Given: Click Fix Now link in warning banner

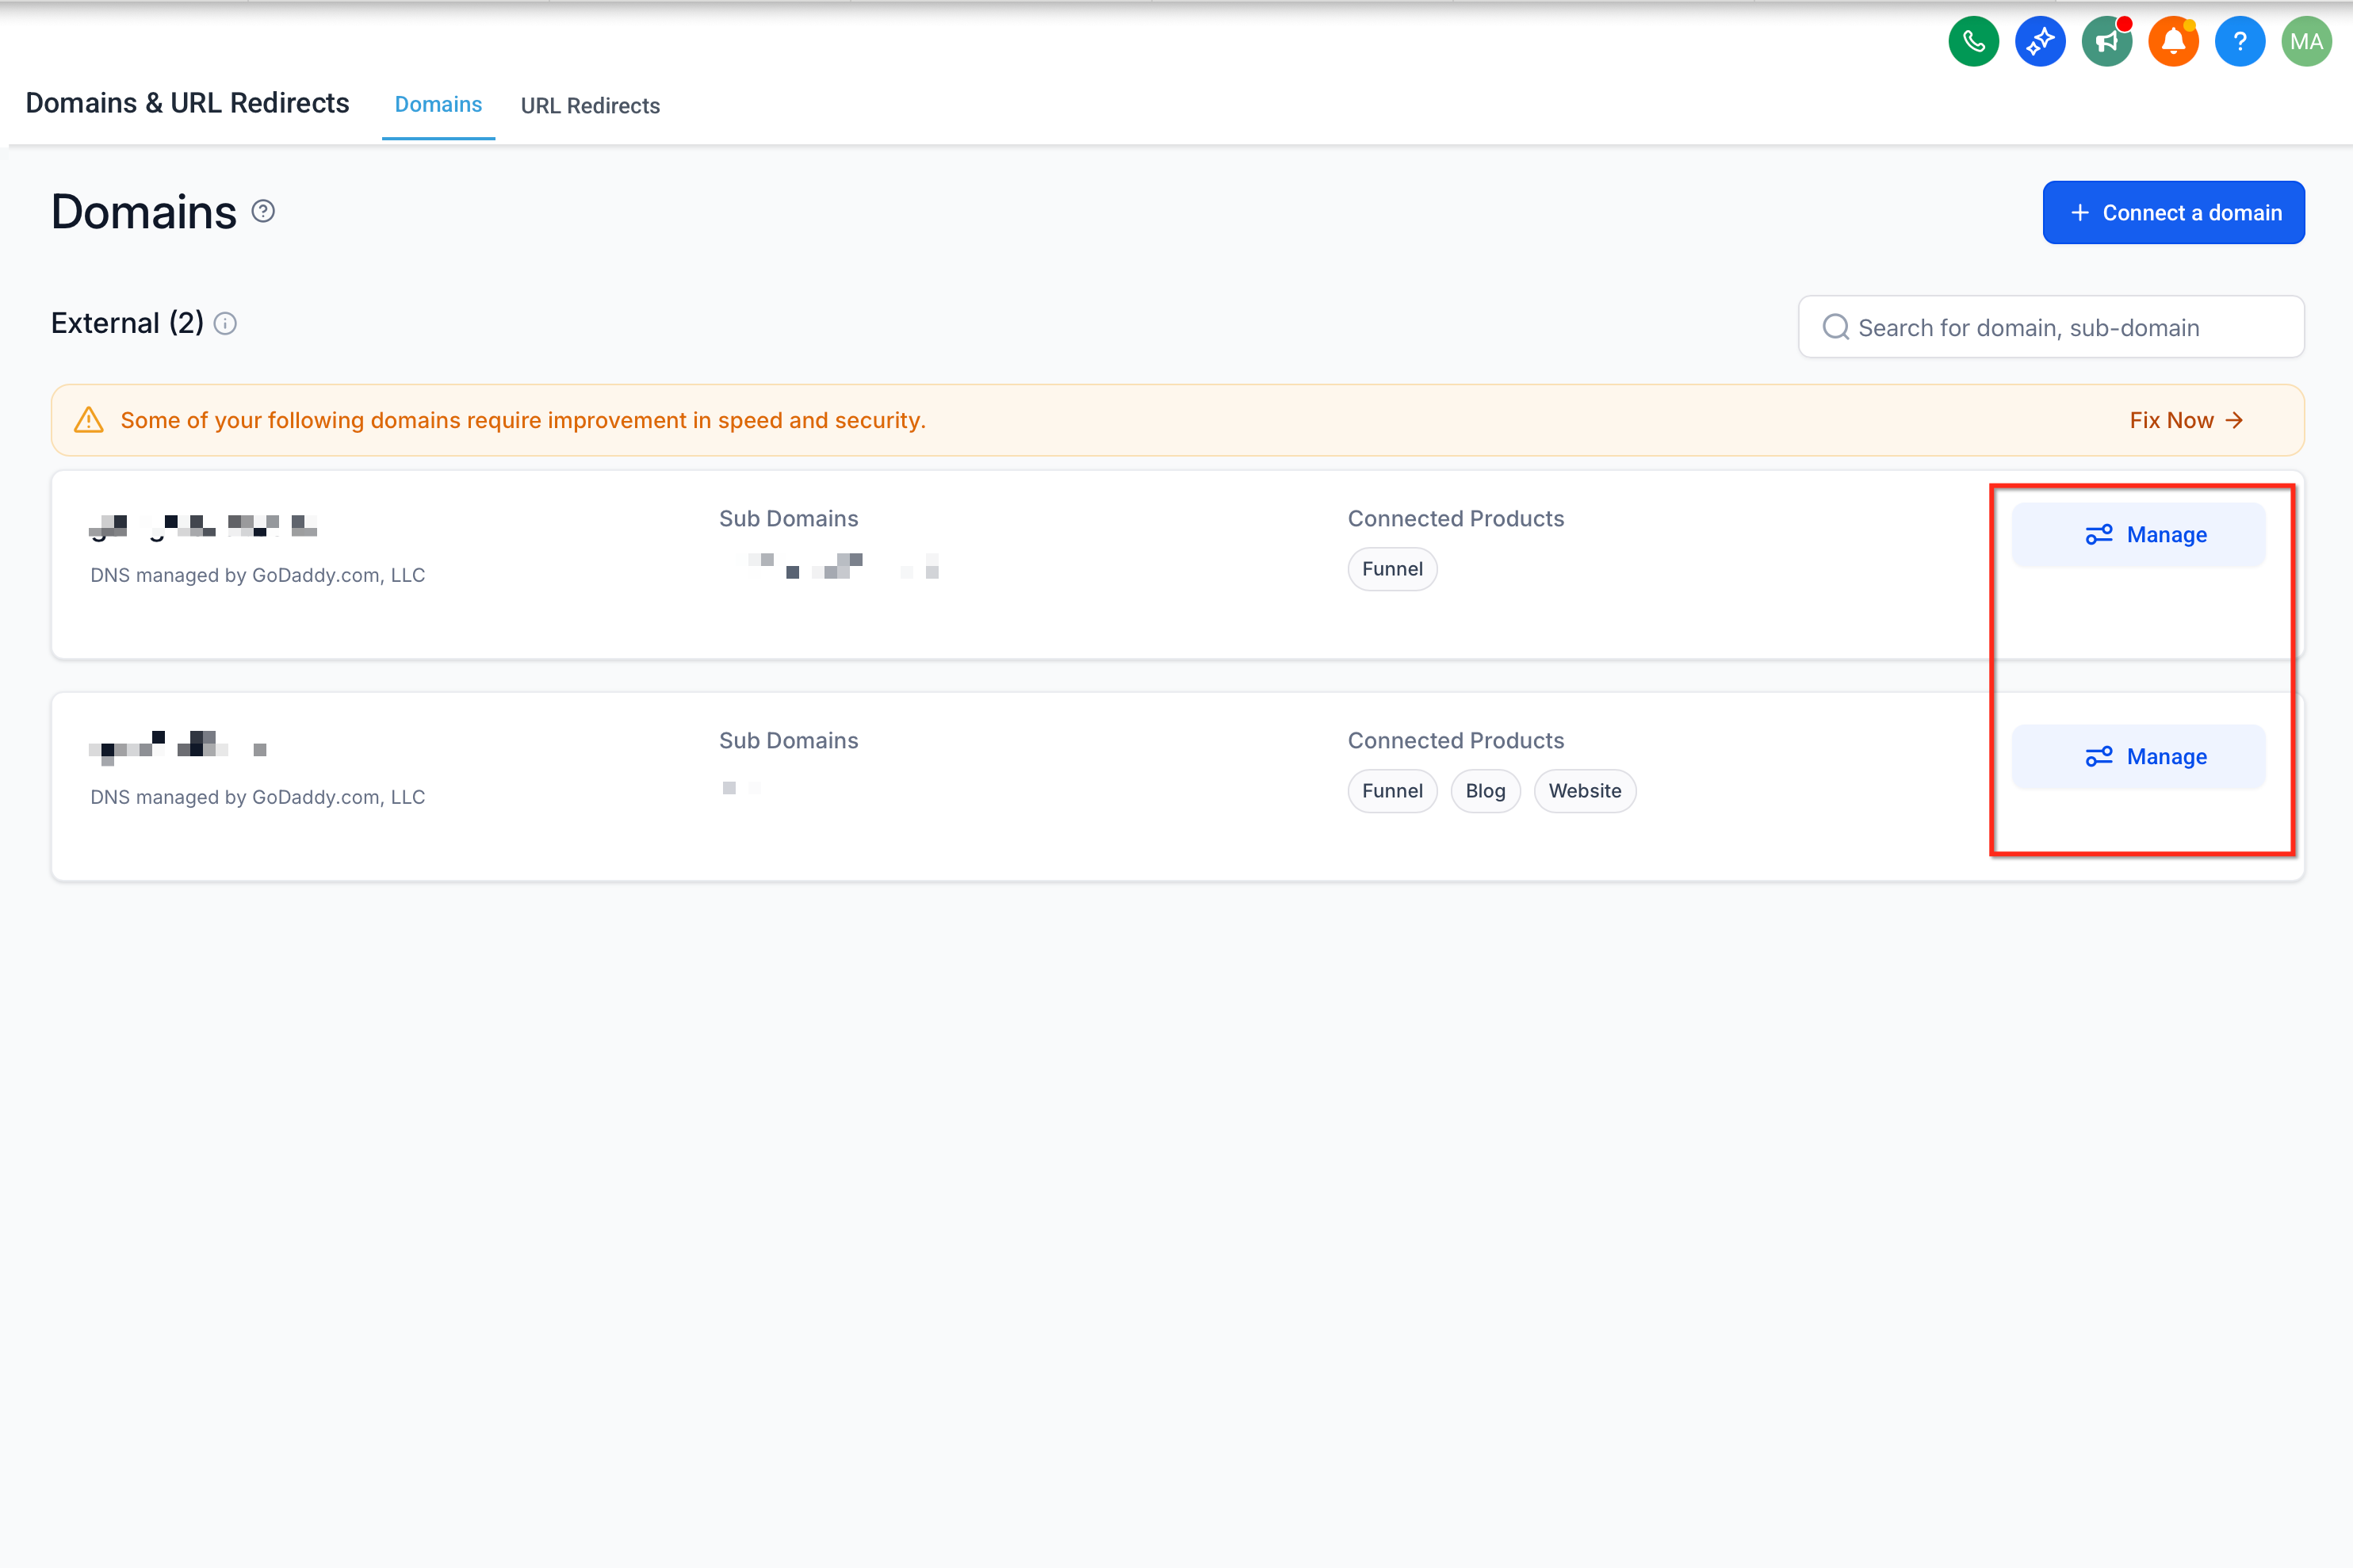Looking at the screenshot, I should 2186,420.
